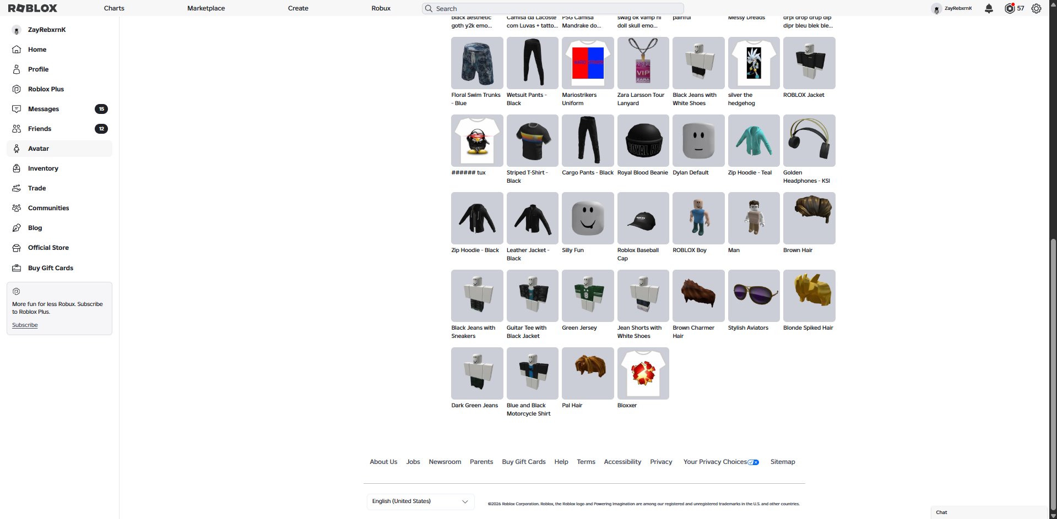Image resolution: width=1057 pixels, height=519 pixels.
Task: Click the Your Privacy Choices toggle icon
Action: tap(754, 462)
